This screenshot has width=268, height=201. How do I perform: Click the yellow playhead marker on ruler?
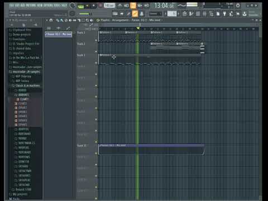click(138, 28)
